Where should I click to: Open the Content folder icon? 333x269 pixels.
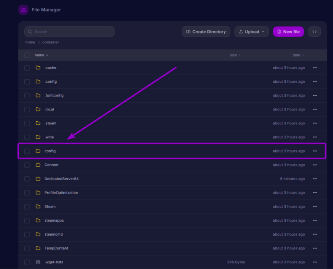[x=38, y=165]
